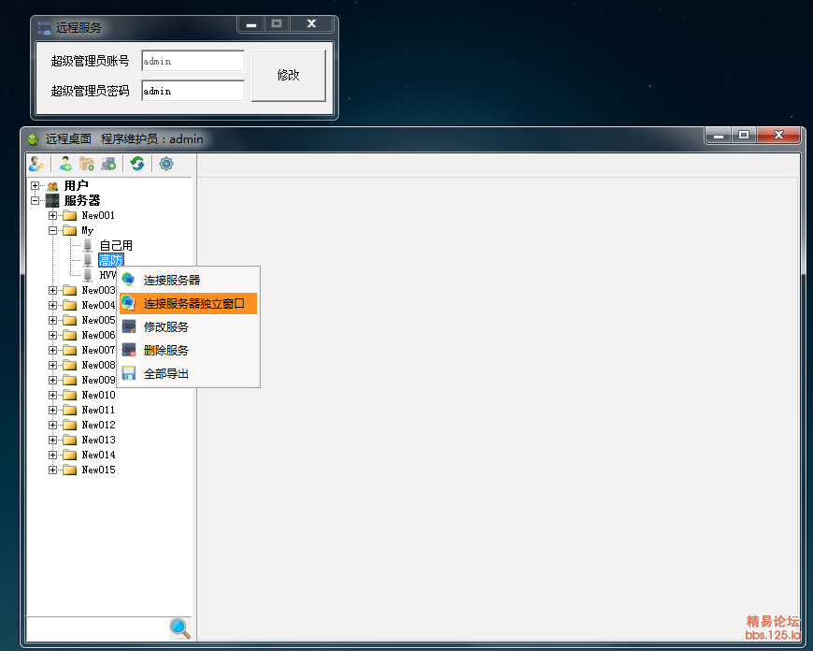Viewport: 813px width, 651px height.
Task: Click the add server toolbar icon
Action: (108, 164)
